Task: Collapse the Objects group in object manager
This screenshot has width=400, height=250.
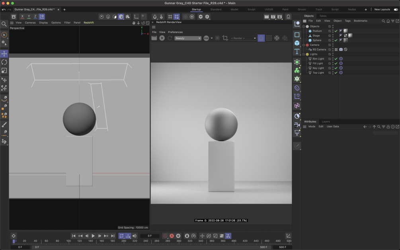Action: 304,26
